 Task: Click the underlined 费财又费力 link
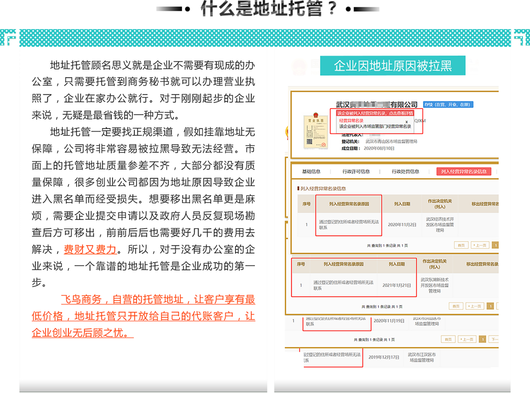click(x=90, y=249)
